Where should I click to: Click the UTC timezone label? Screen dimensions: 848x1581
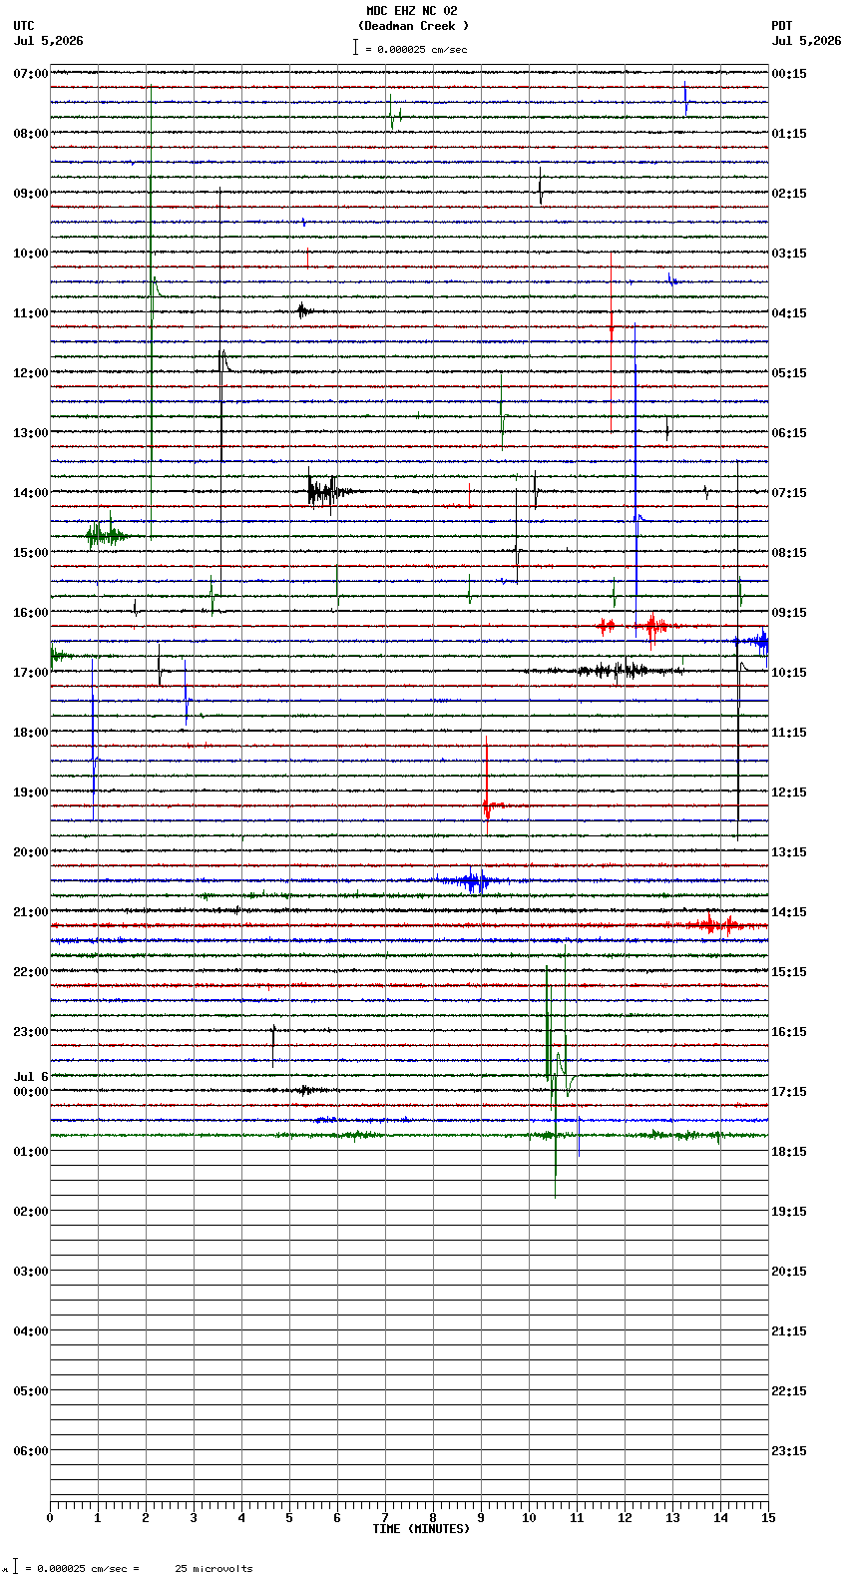pyautogui.click(x=24, y=26)
